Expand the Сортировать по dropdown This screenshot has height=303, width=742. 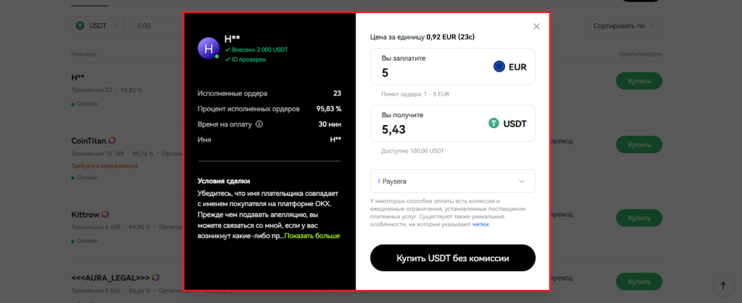tap(626, 25)
